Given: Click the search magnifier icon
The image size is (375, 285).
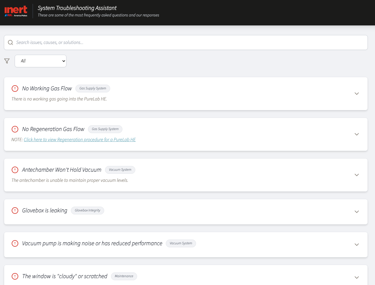Looking at the screenshot, I should click(10, 42).
